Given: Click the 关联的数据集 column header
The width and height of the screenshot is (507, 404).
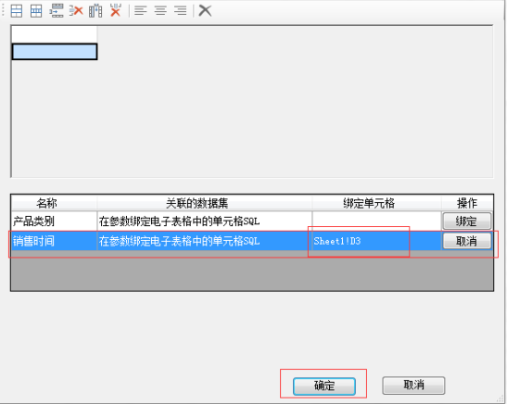Looking at the screenshot, I should click(x=196, y=203).
